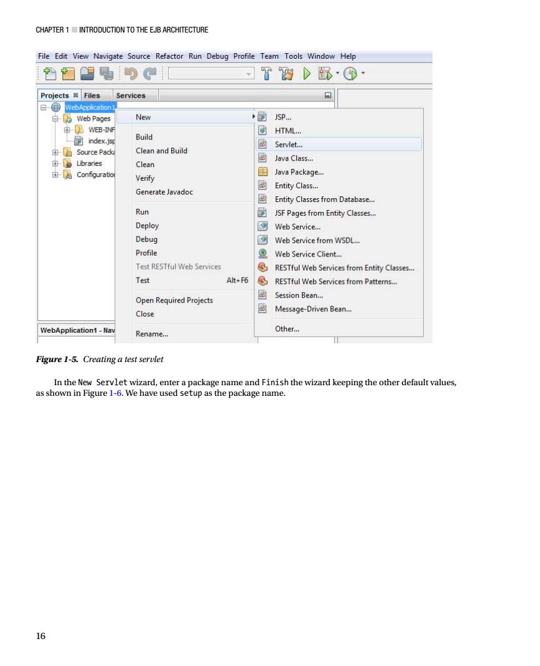Collapse the Web Pages tree node
This screenshot has width=540, height=666.
click(55, 118)
